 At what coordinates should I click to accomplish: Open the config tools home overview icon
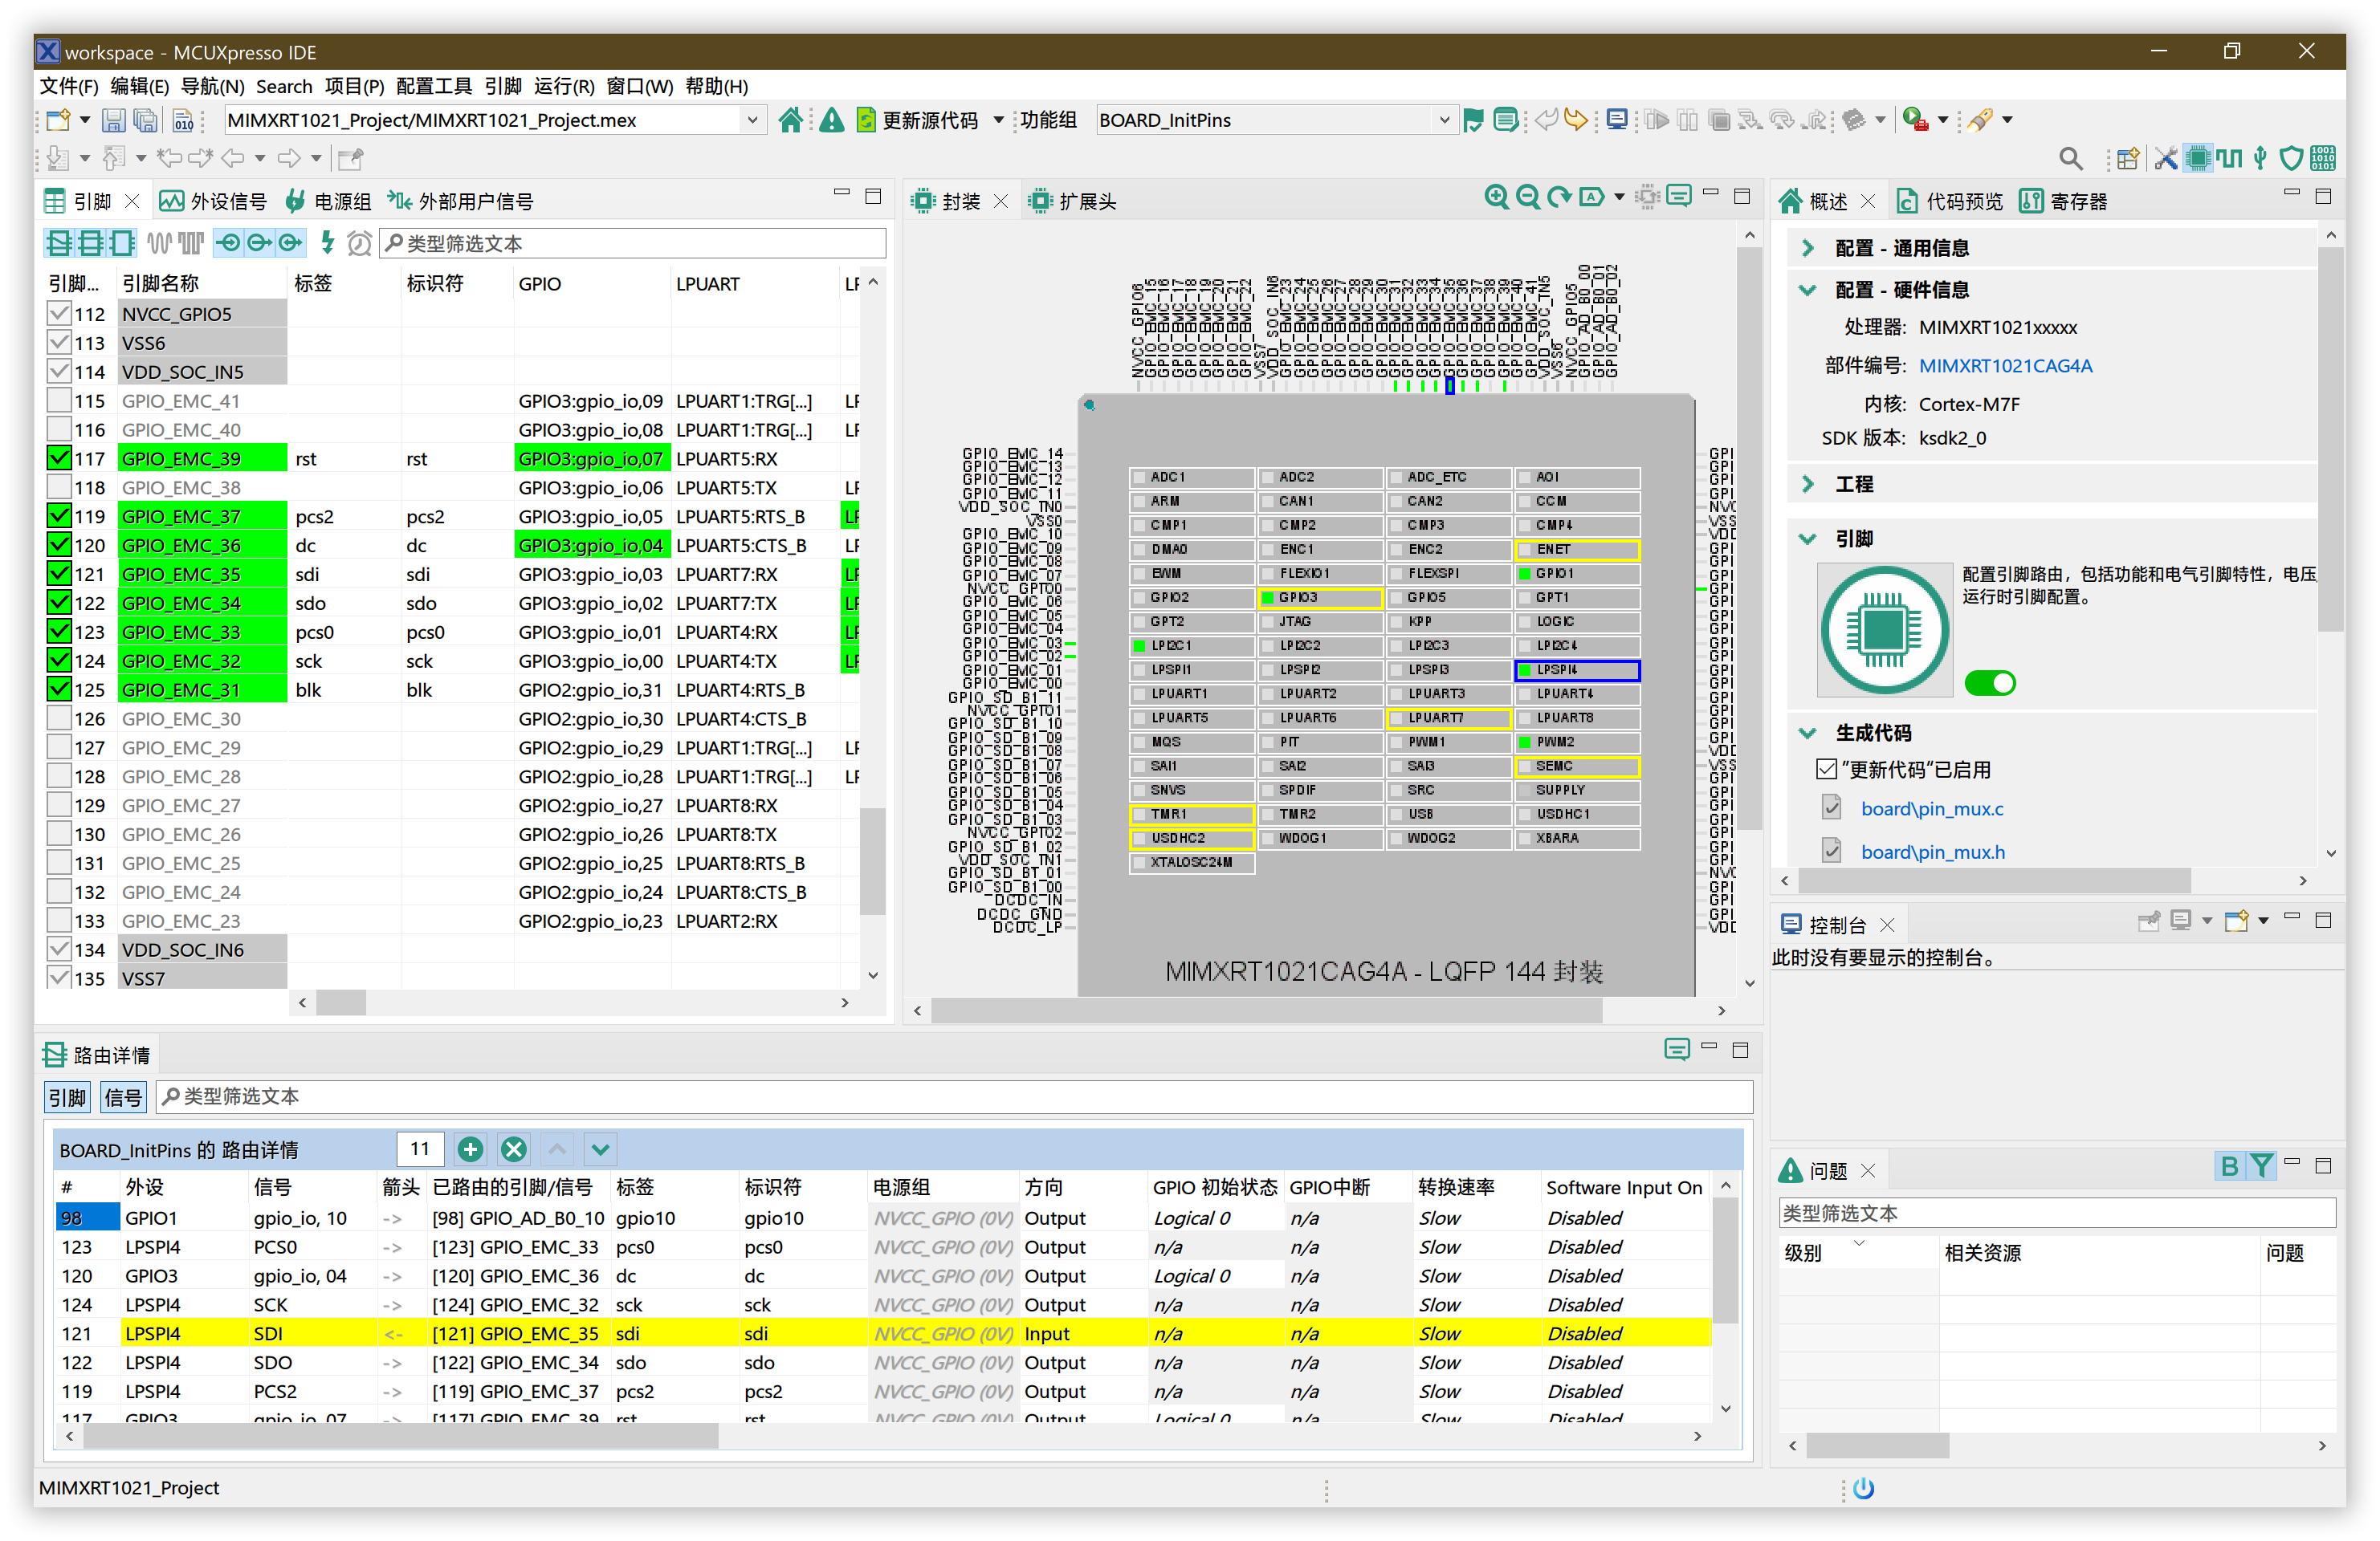coord(790,120)
